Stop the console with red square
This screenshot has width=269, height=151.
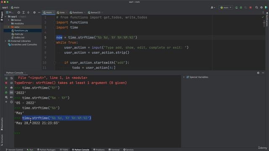point(6,83)
